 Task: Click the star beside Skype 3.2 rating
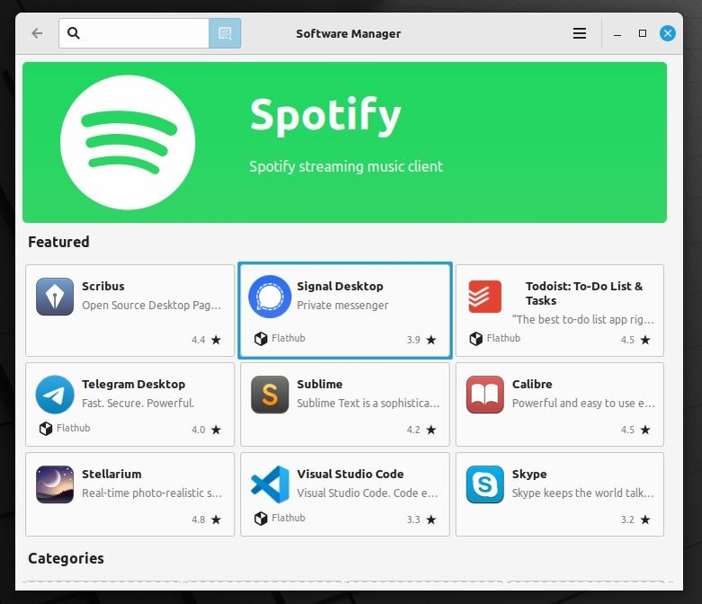point(645,520)
